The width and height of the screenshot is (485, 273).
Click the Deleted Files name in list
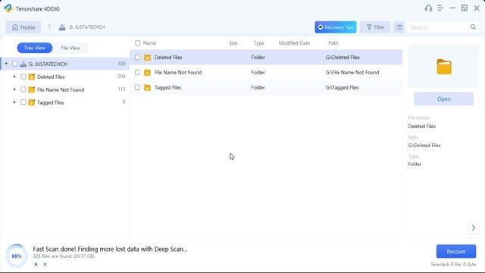click(x=168, y=58)
